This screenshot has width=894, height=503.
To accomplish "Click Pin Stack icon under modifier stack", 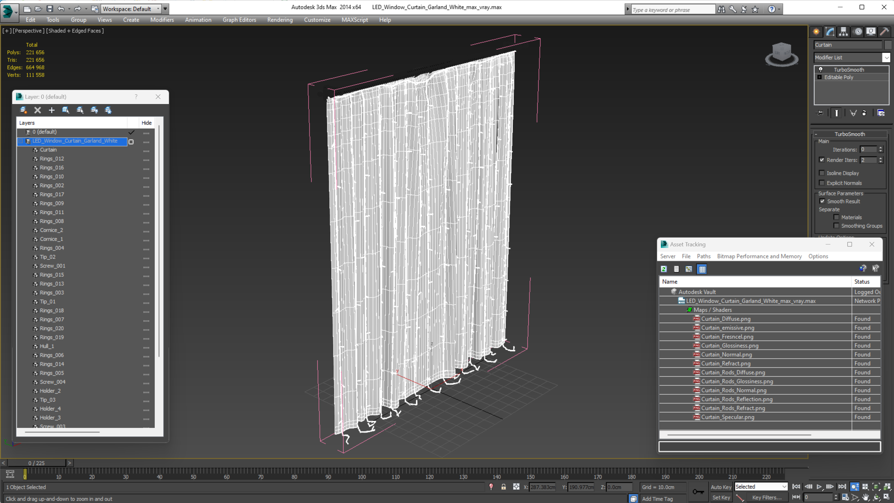I will 820,113.
